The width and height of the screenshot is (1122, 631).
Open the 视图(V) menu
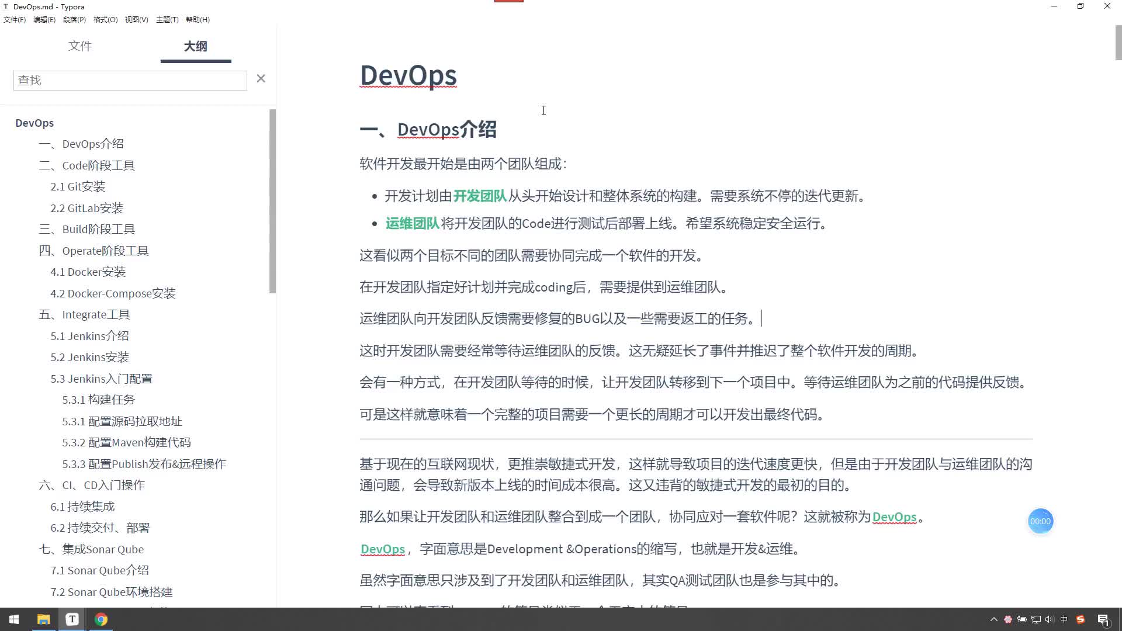[136, 19]
